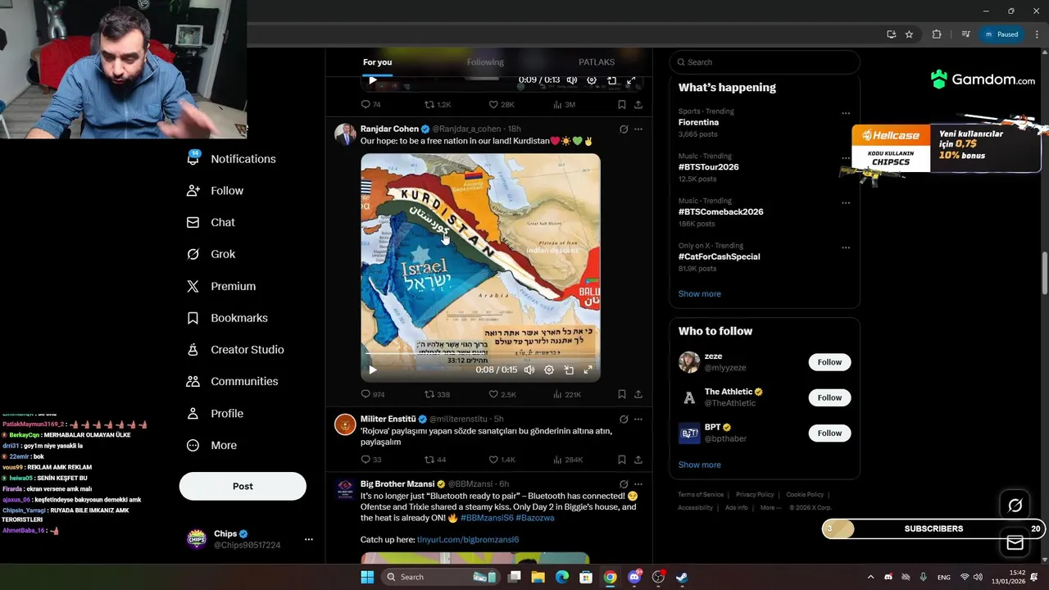Open Google Chrome from the taskbar

click(x=610, y=577)
